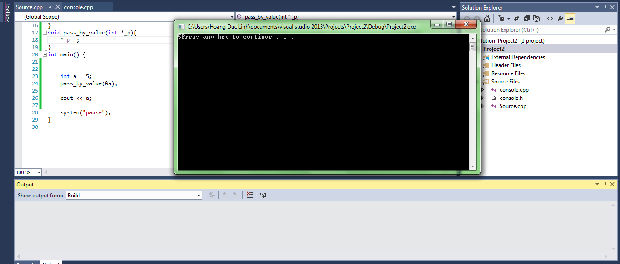Image resolution: width=620 pixels, height=264 pixels.
Task: Click the Search Solution Explorer input field
Action: (x=541, y=30)
